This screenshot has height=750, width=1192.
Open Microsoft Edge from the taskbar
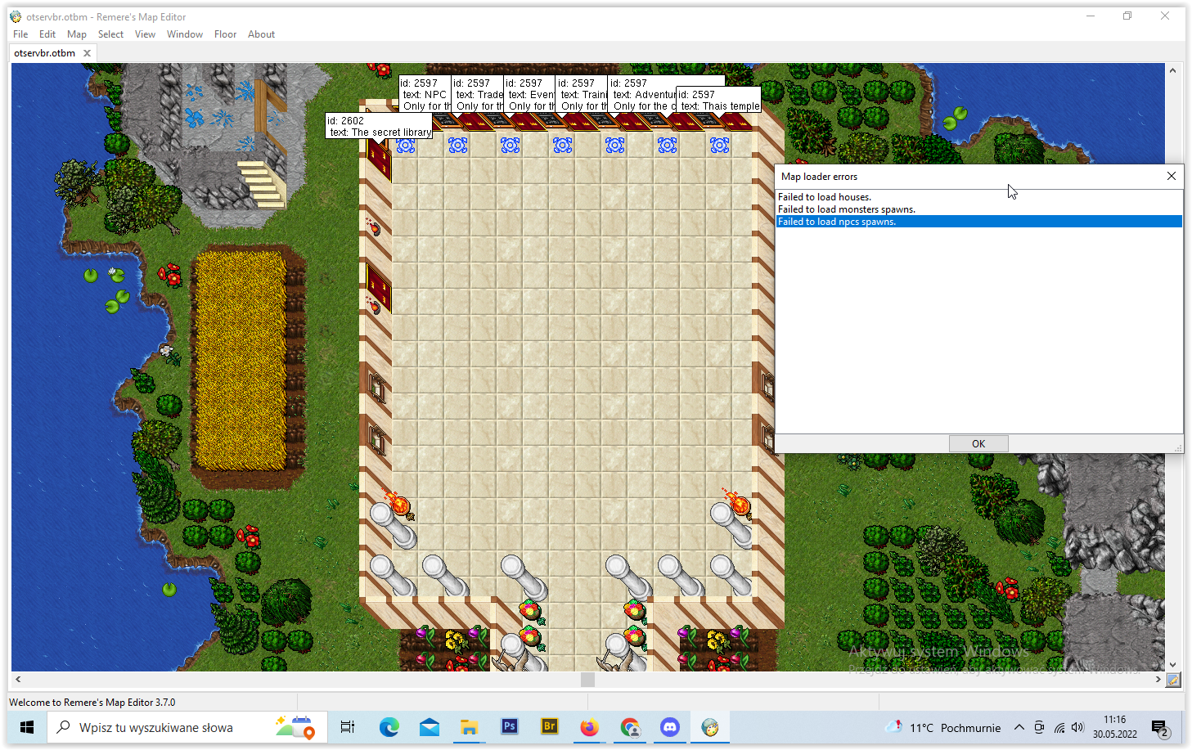click(x=389, y=727)
